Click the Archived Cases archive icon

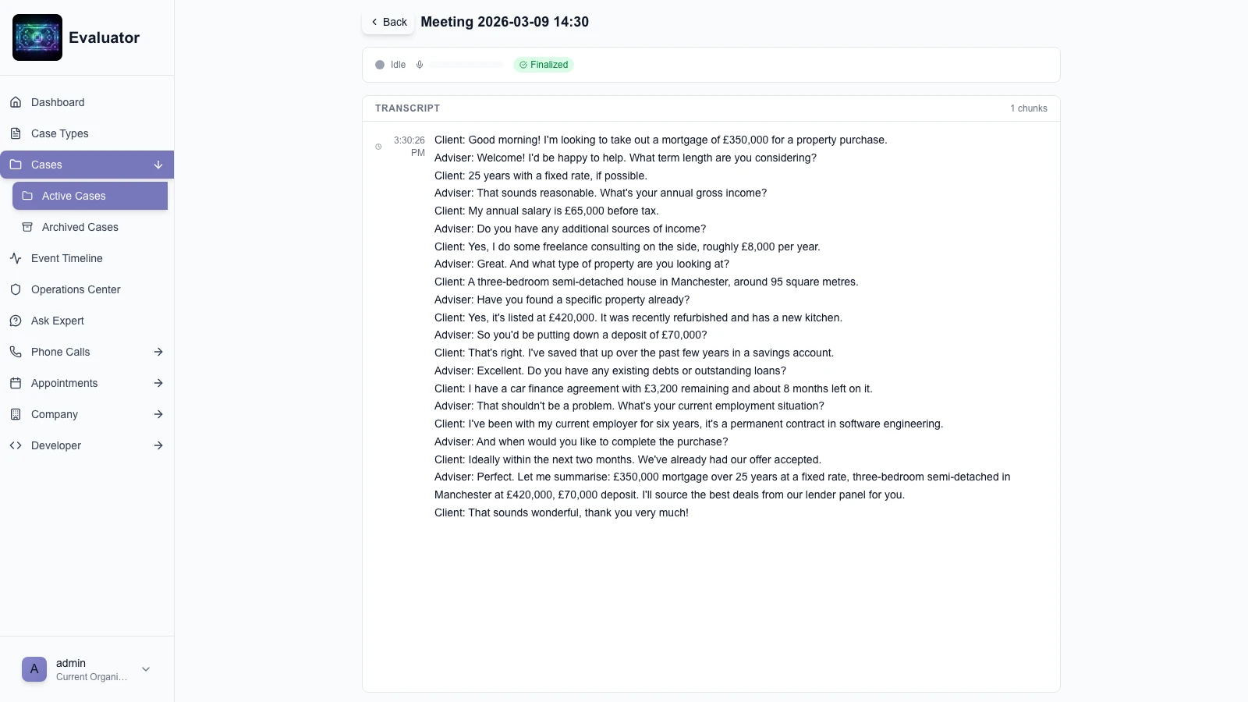click(x=27, y=227)
